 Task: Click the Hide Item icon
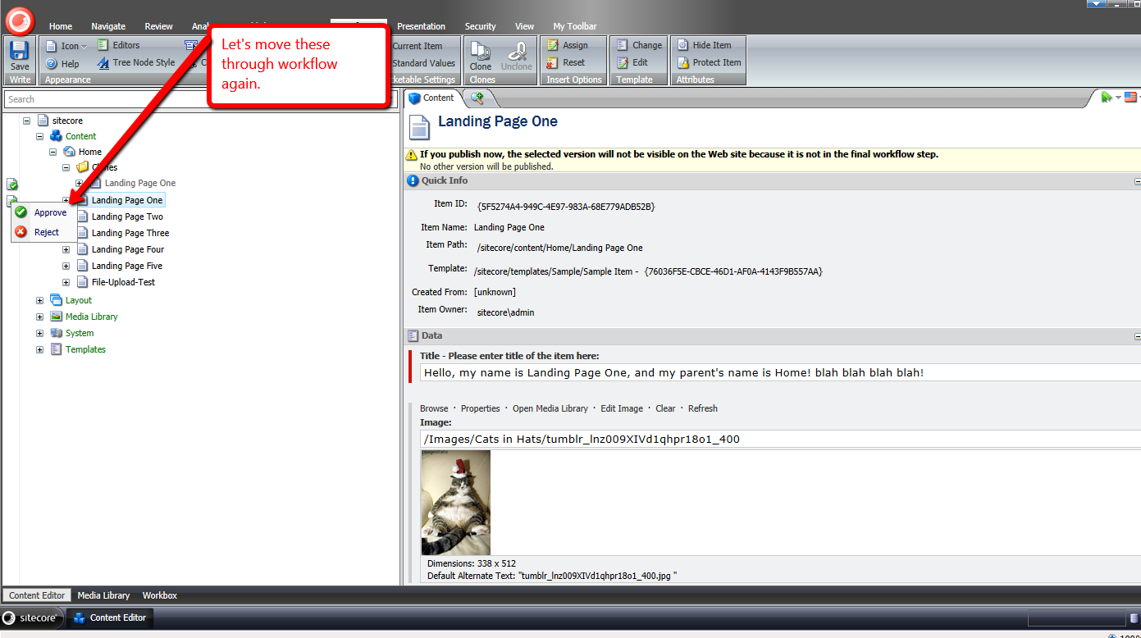[683, 46]
